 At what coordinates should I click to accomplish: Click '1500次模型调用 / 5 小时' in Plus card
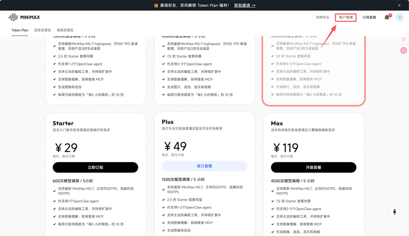[183, 179]
